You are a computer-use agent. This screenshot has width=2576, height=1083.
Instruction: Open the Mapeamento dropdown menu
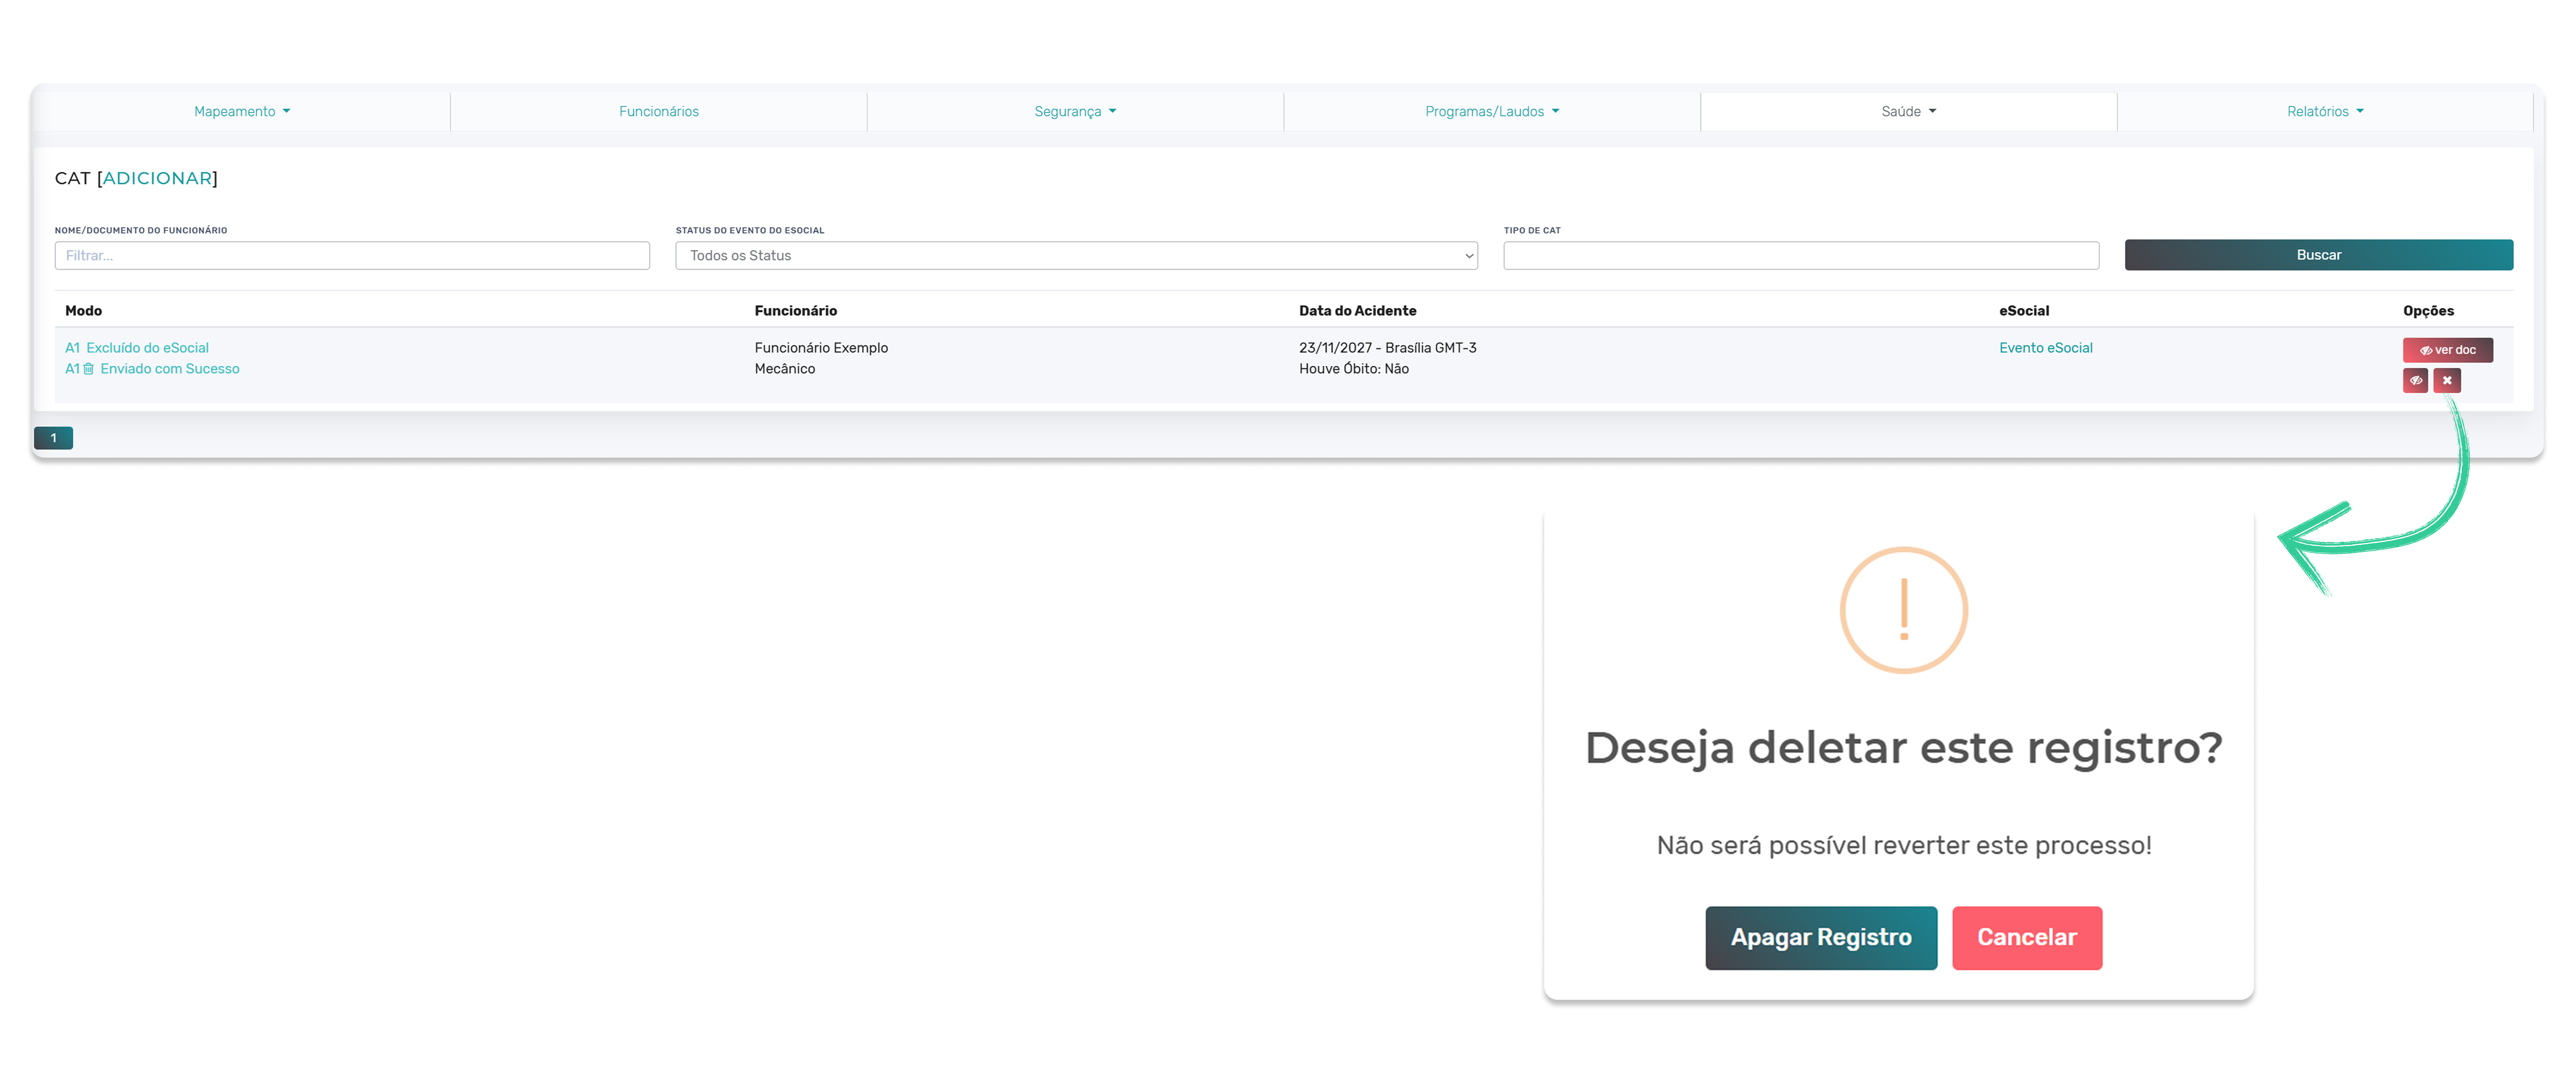241,111
